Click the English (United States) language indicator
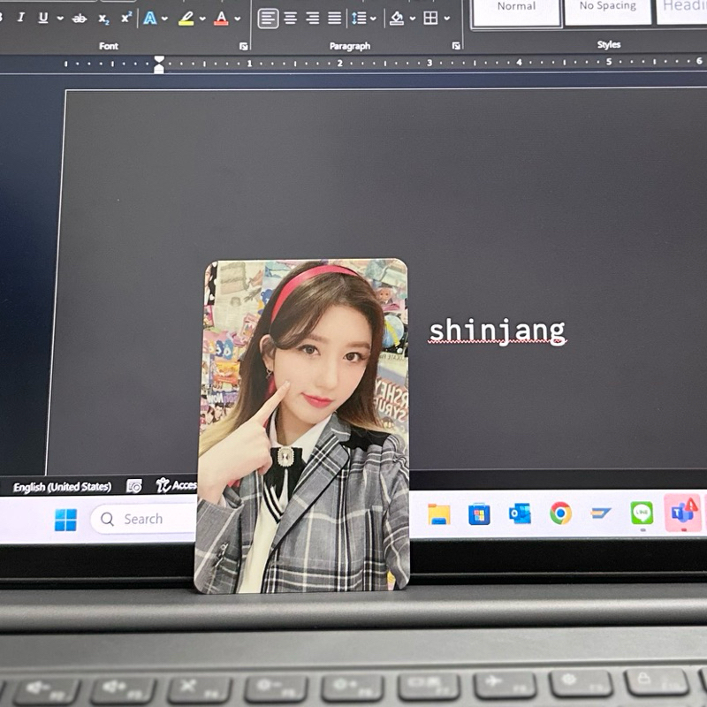This screenshot has height=707, width=707. point(62,487)
